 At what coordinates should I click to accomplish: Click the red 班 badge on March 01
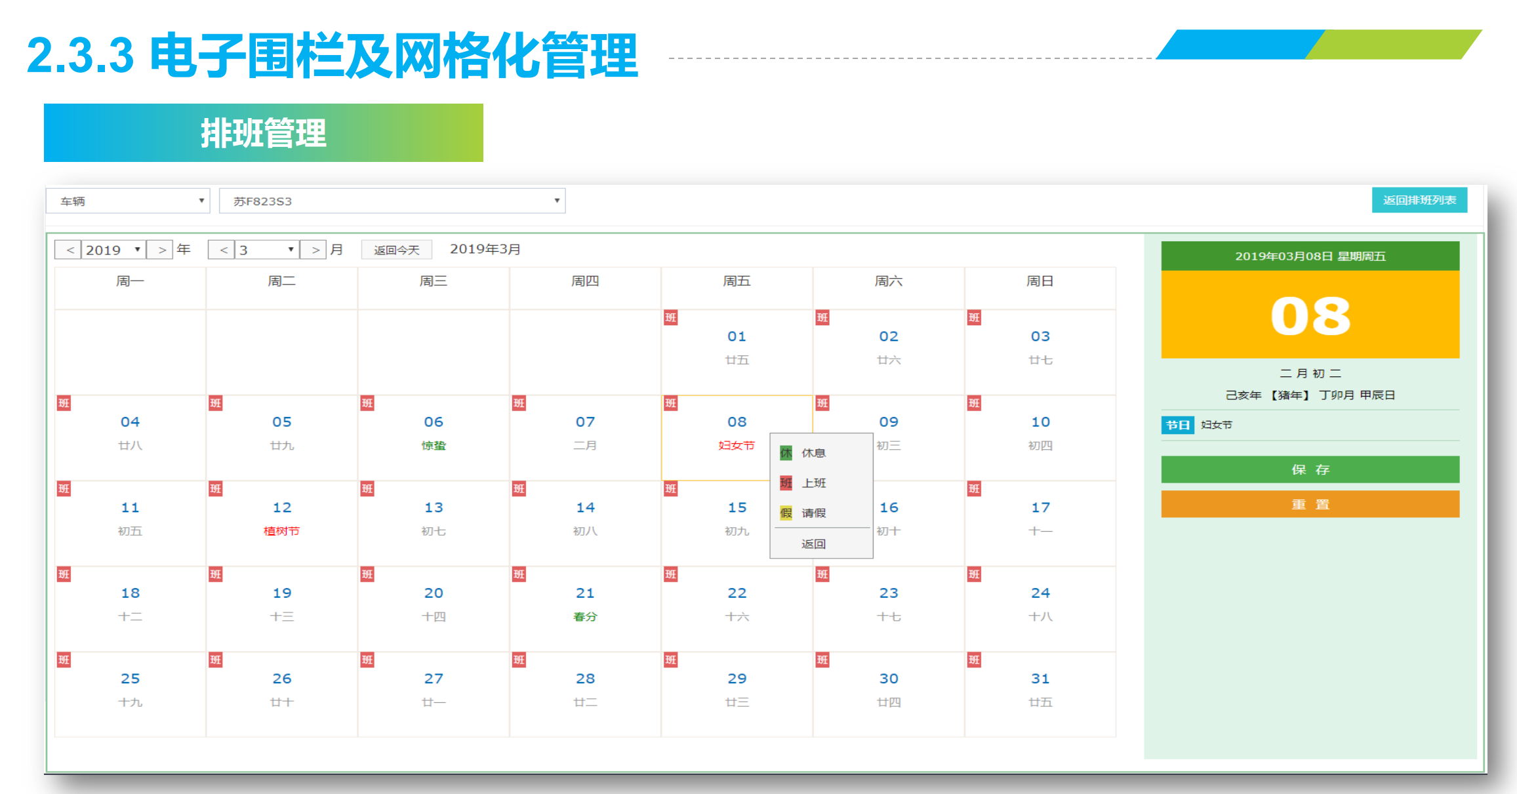tap(670, 318)
